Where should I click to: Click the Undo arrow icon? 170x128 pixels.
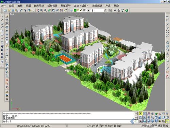[x=21, y=11]
